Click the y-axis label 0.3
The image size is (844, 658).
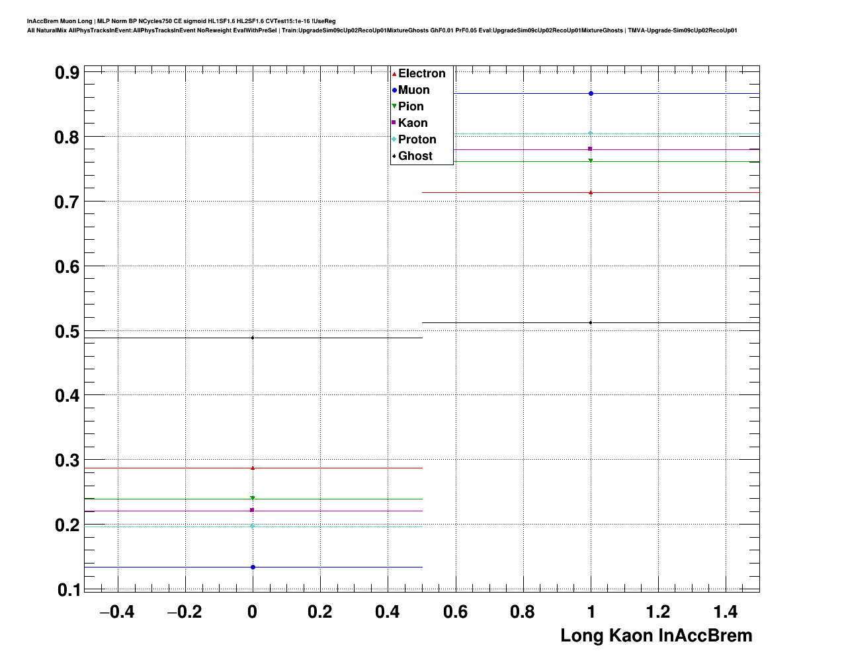pyautogui.click(x=67, y=460)
